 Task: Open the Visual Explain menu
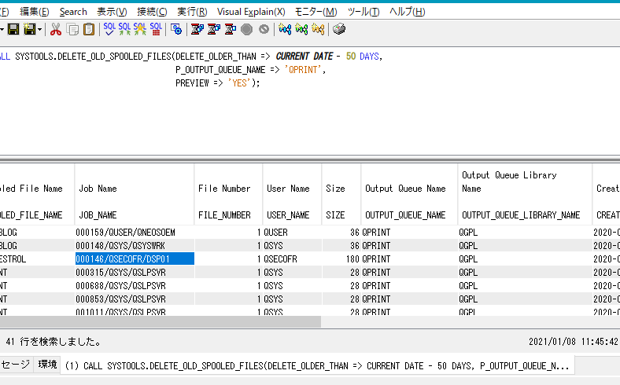point(251,12)
